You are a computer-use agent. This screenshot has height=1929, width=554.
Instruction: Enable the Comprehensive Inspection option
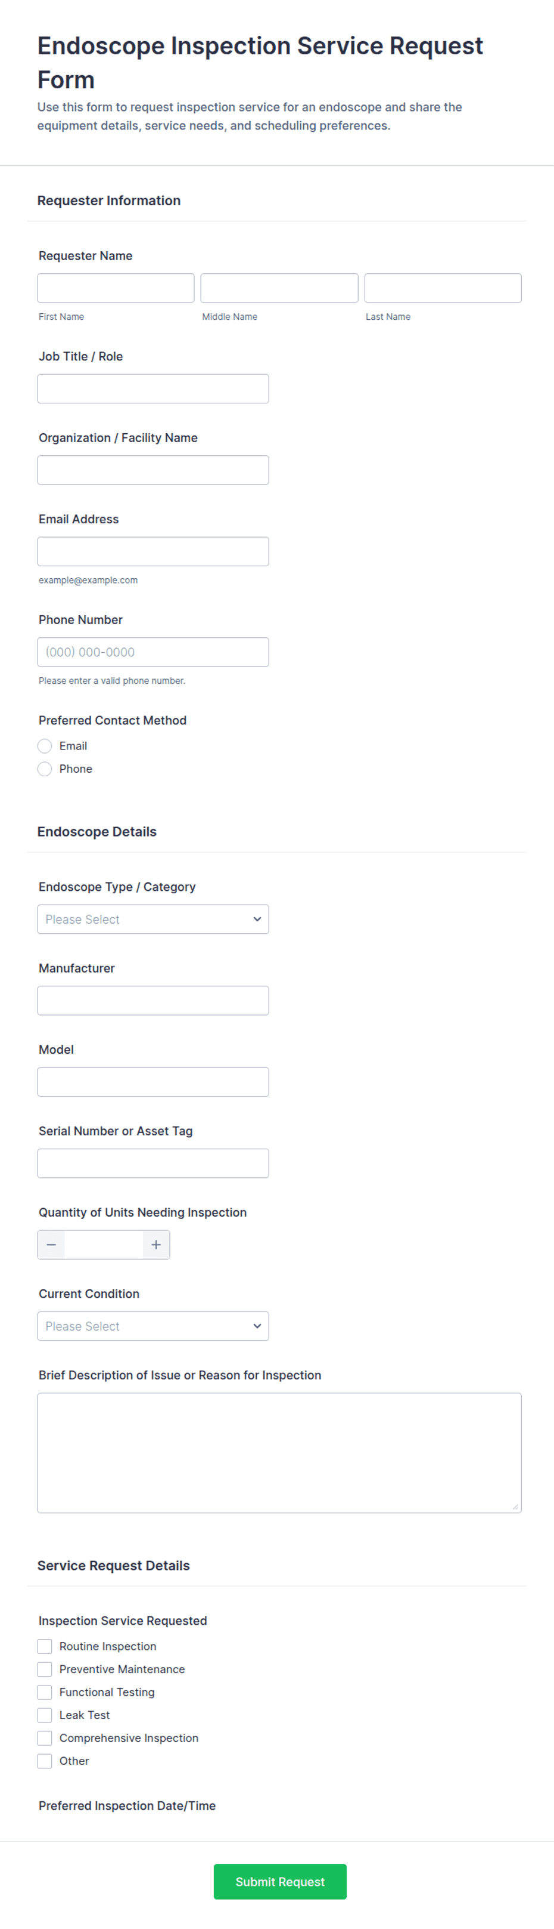45,1738
